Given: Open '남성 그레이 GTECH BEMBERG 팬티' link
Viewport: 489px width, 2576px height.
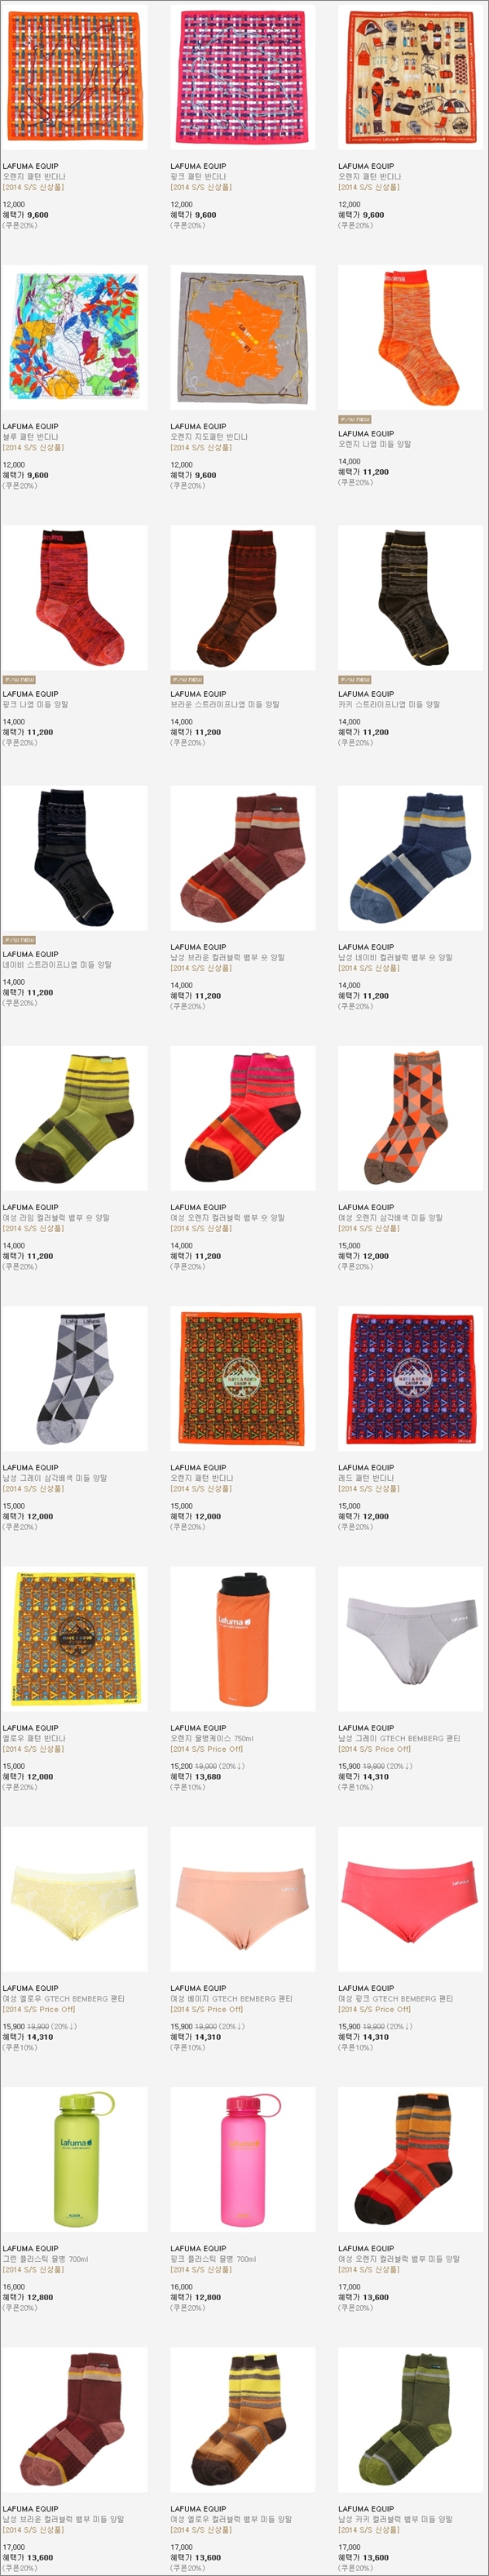Looking at the screenshot, I should click(399, 1738).
